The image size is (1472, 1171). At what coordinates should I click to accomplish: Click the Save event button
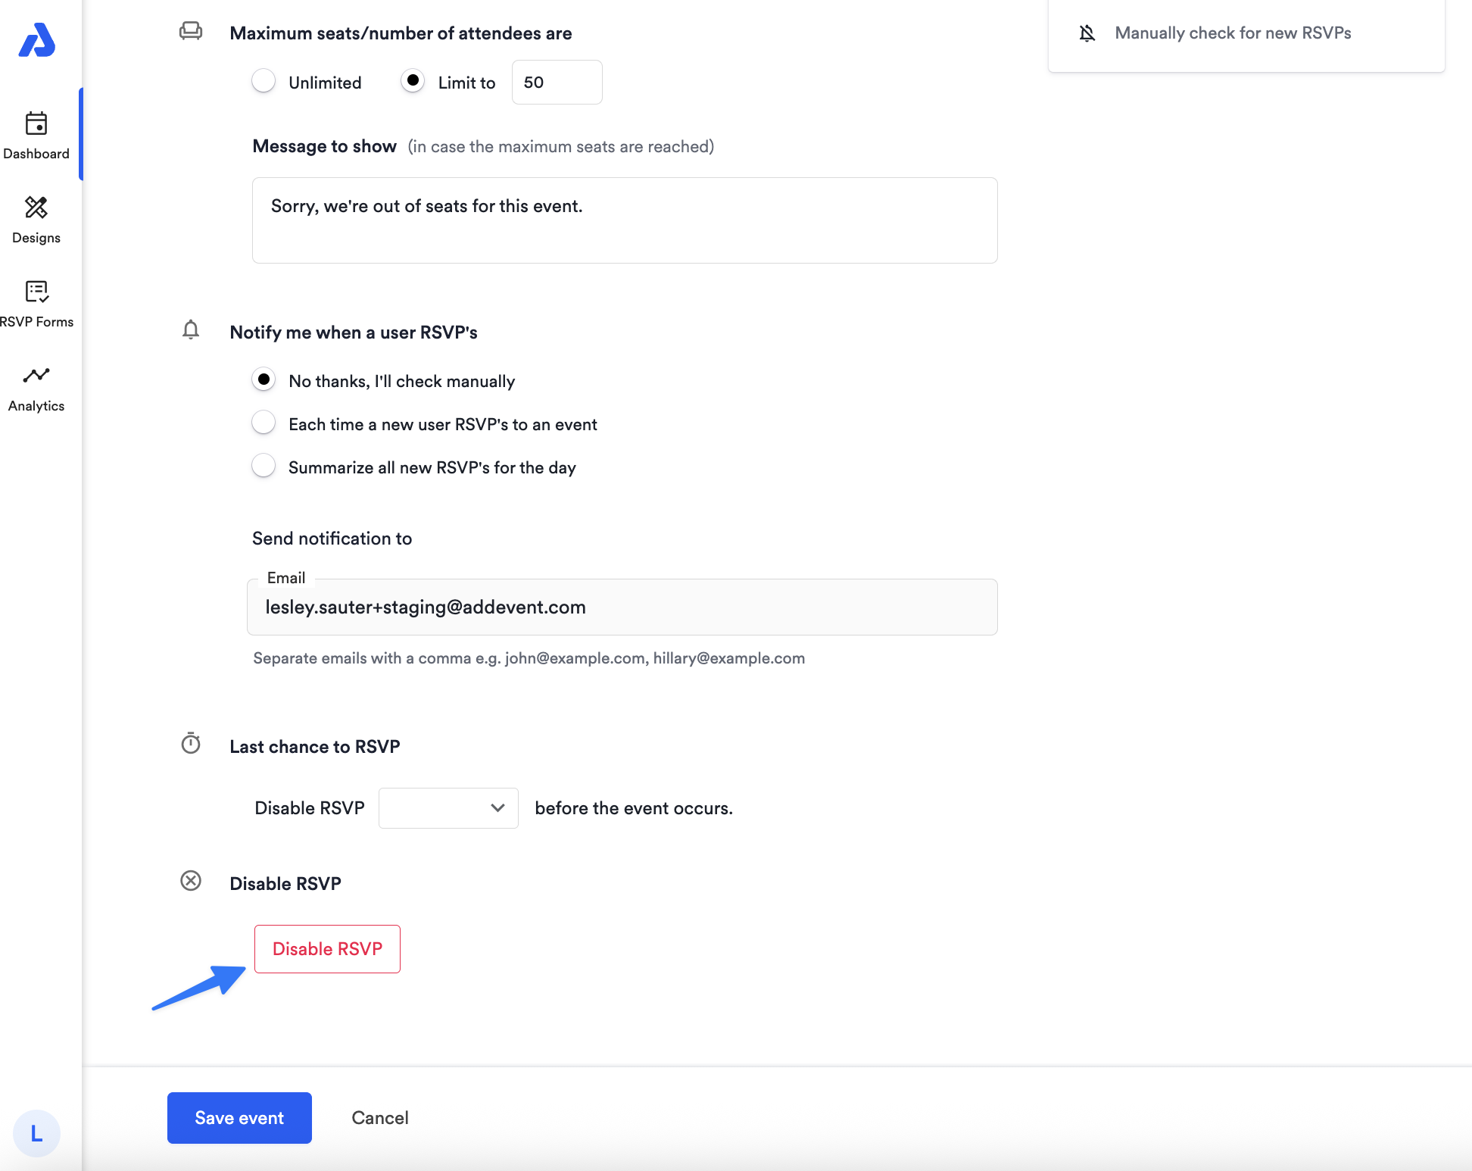[x=239, y=1118]
